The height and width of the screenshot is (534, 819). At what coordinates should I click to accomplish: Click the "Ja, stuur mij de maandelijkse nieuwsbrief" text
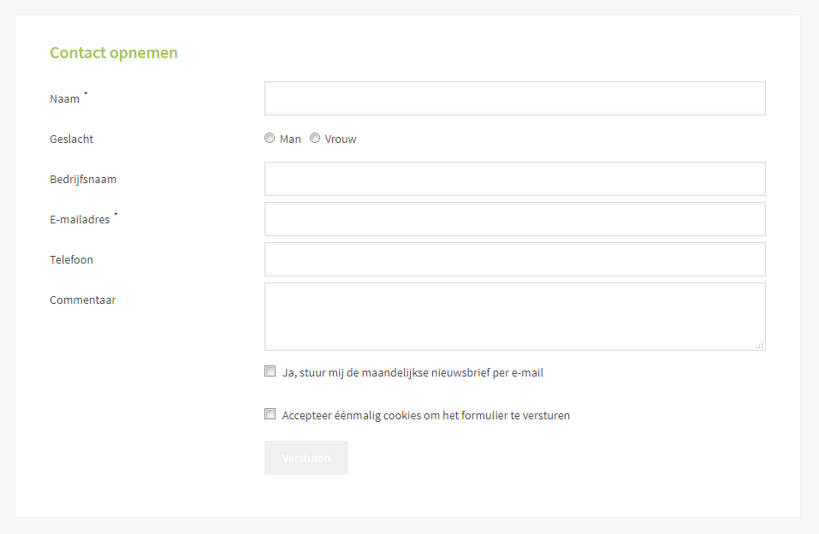(x=412, y=373)
